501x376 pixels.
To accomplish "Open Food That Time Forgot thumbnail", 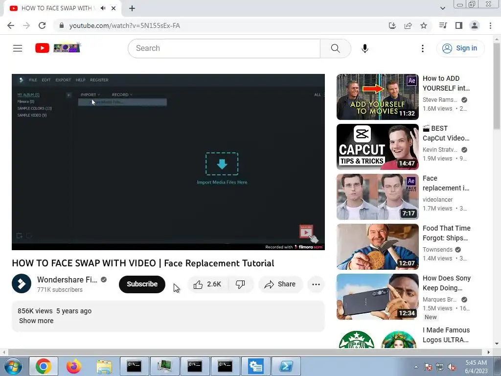I will (377, 247).
